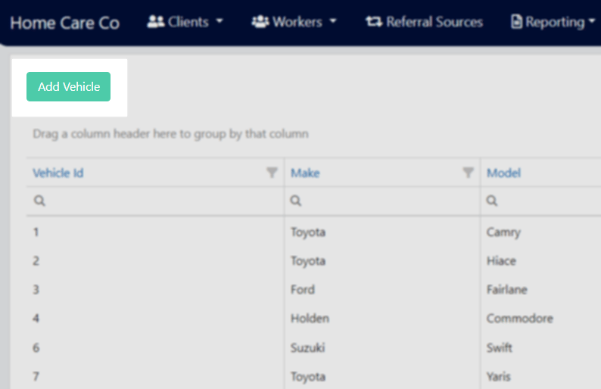Image resolution: width=601 pixels, height=389 pixels.
Task: Click Toyota in the Hiace row
Action: coord(308,261)
